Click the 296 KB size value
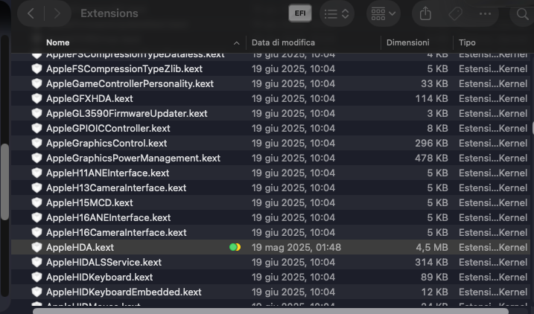 pos(431,143)
